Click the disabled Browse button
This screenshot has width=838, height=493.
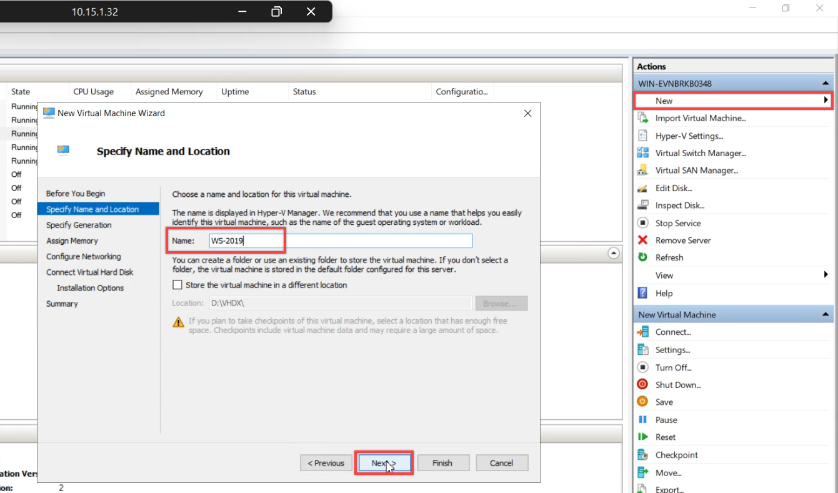click(501, 303)
